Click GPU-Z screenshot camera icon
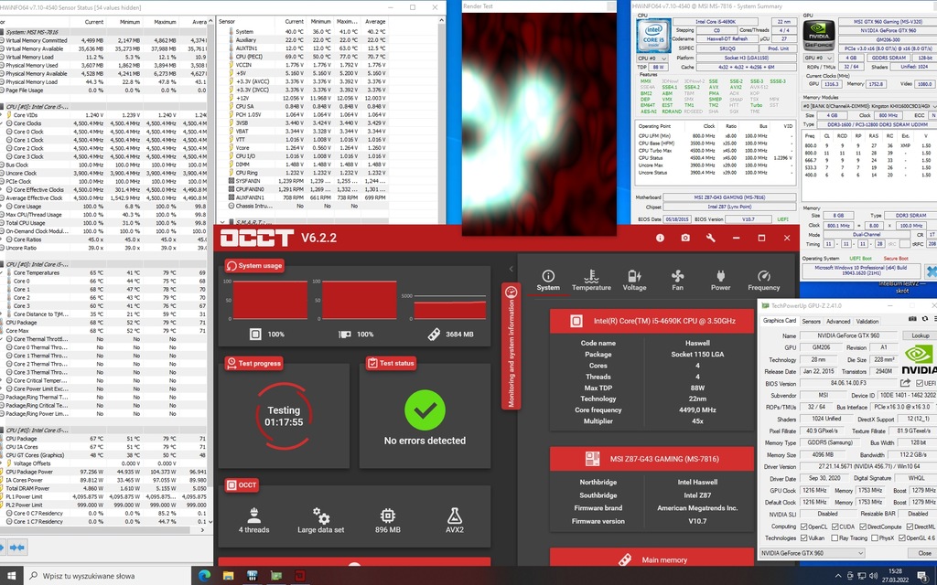This screenshot has height=585, width=937. click(x=912, y=319)
